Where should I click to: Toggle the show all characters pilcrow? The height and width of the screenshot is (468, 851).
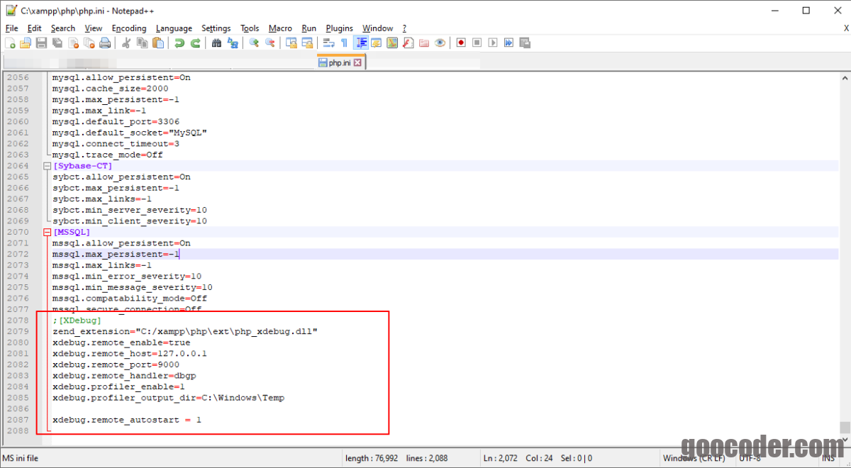(344, 43)
